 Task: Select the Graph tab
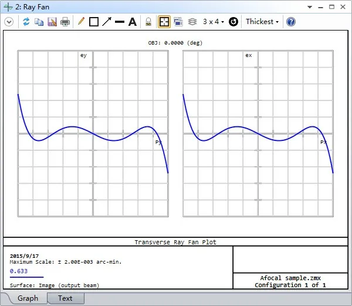[x=28, y=298]
